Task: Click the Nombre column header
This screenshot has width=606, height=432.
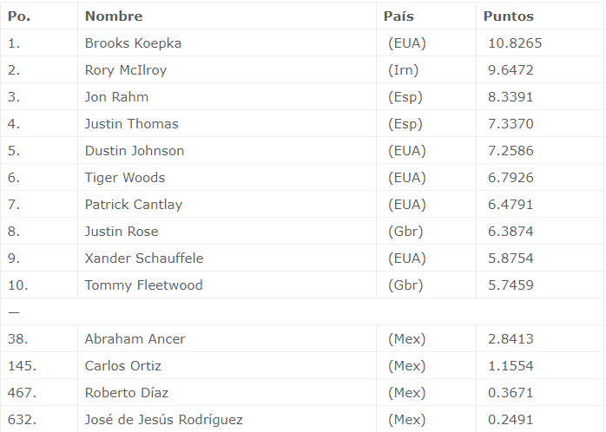Action: tap(114, 16)
